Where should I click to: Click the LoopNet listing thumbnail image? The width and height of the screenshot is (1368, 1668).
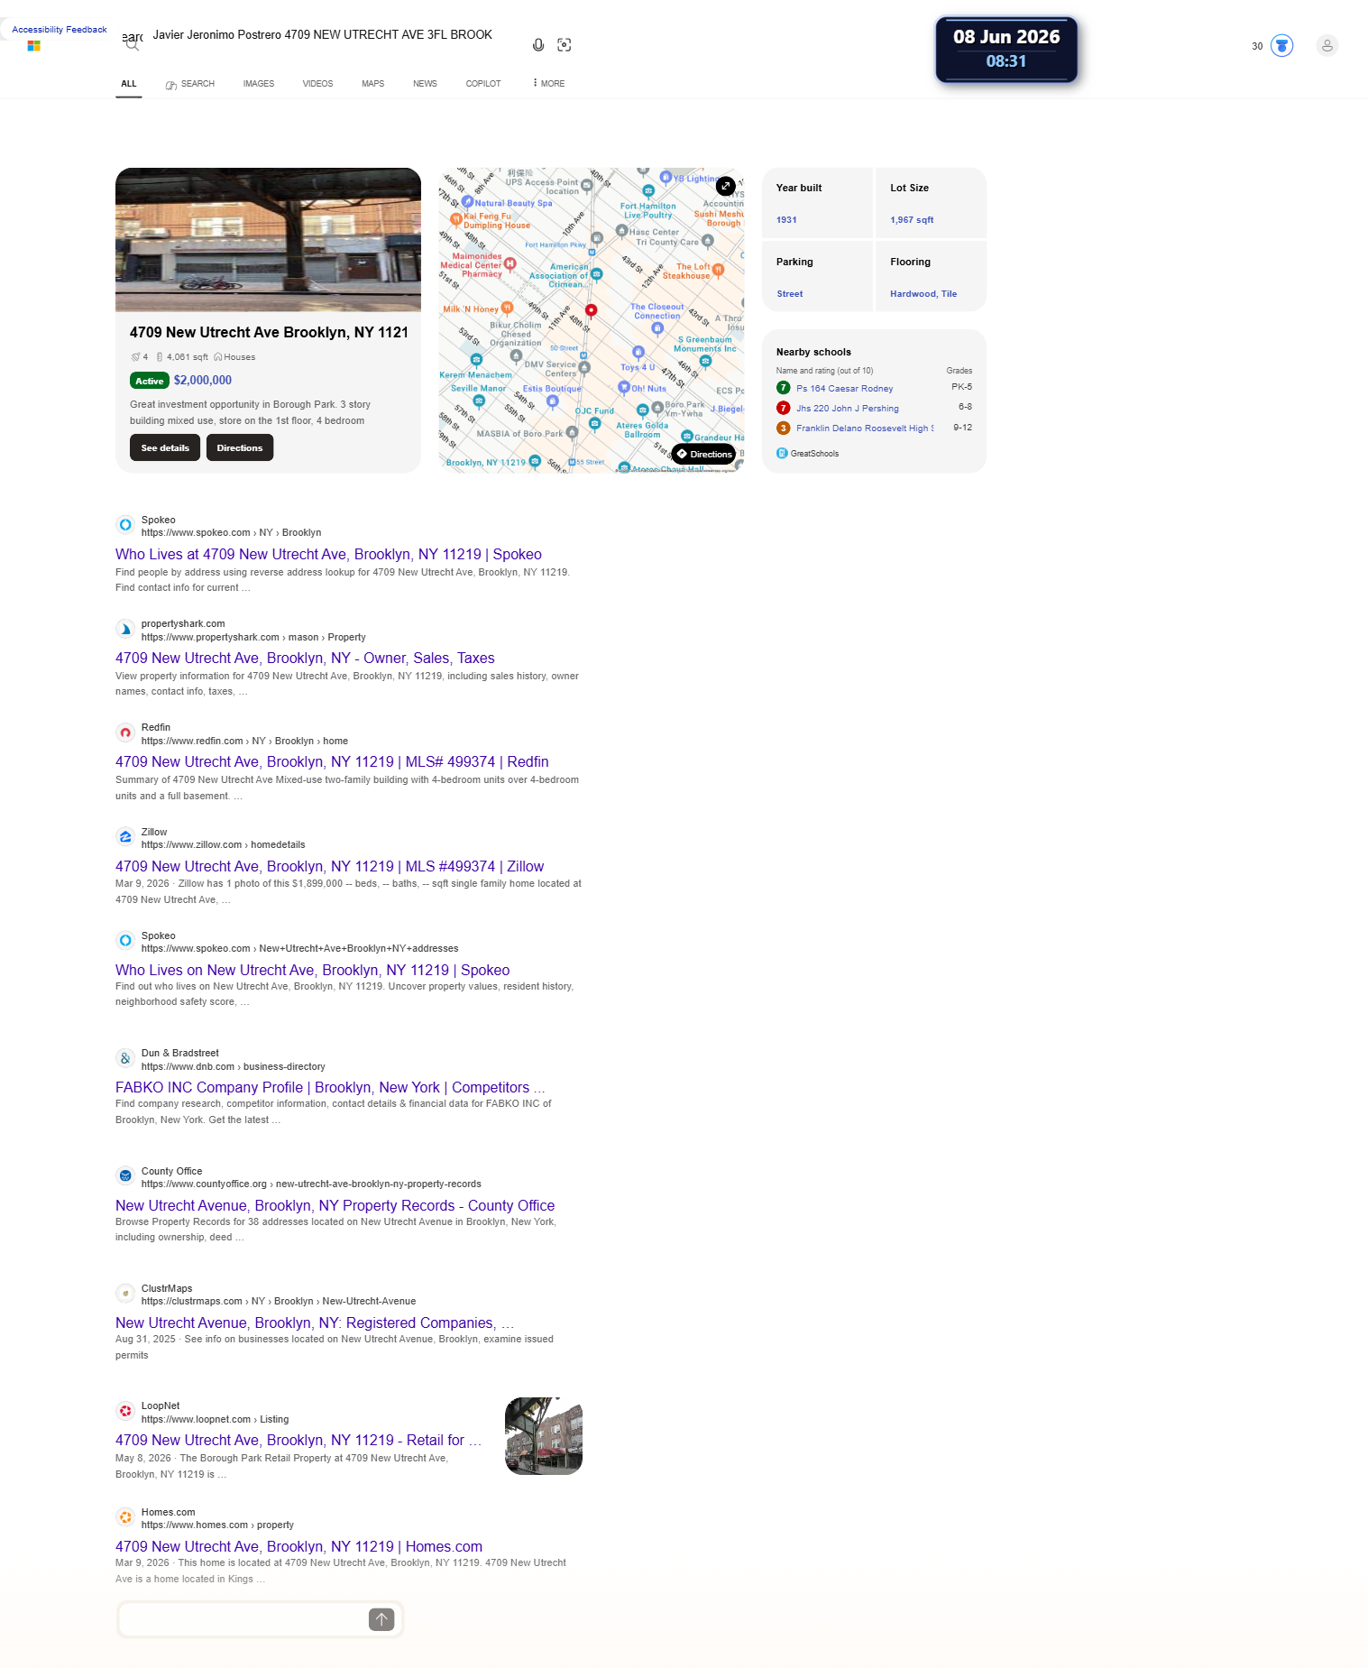pos(544,1436)
